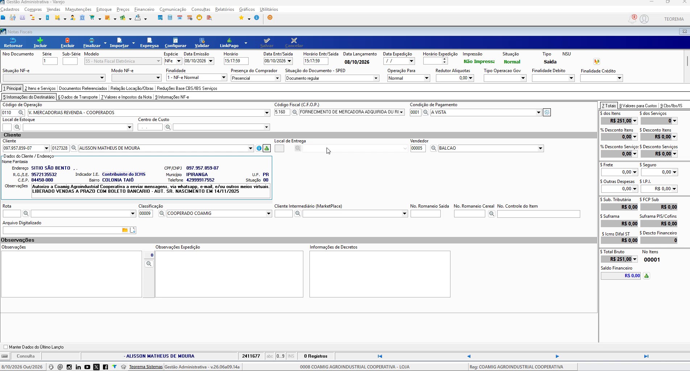Click the Série input field
Image resolution: width=690 pixels, height=371 pixels.
(50, 61)
